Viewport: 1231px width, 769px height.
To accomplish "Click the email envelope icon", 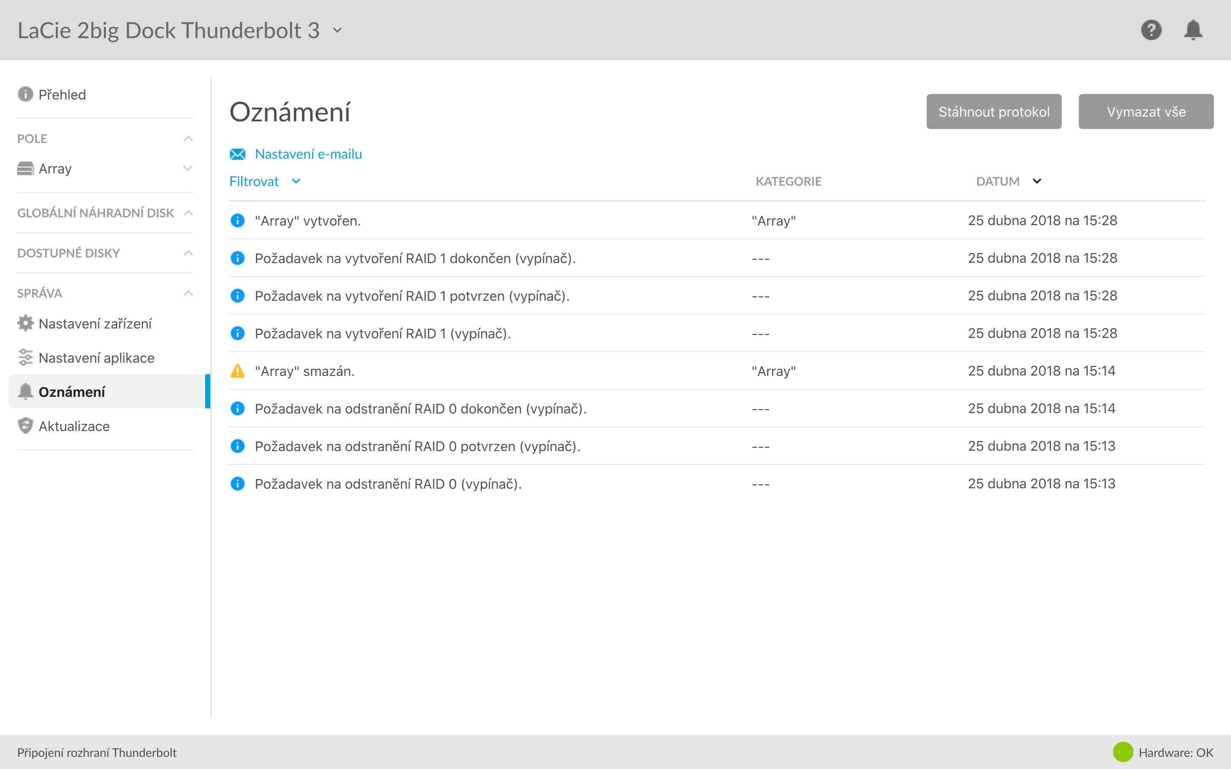I will pos(238,154).
